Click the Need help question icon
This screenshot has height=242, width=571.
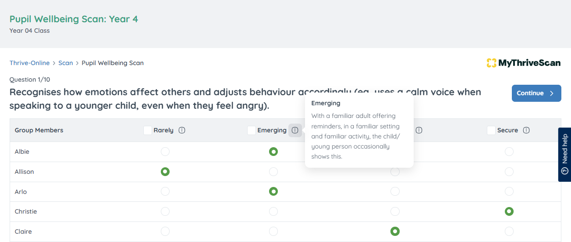[564, 171]
